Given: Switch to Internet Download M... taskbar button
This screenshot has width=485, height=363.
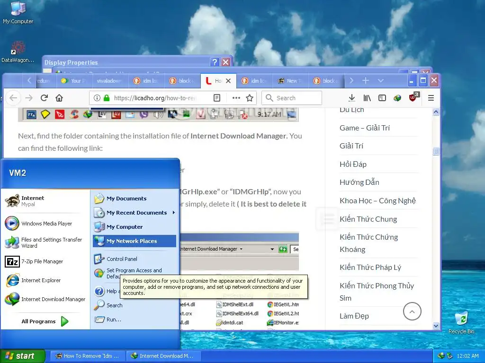Looking at the screenshot, I should 163,356.
